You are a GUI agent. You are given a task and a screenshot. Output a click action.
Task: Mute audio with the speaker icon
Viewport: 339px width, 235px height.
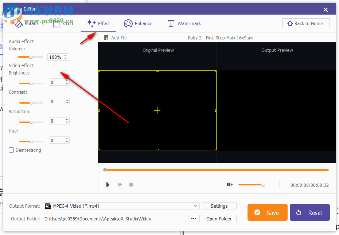click(x=230, y=184)
